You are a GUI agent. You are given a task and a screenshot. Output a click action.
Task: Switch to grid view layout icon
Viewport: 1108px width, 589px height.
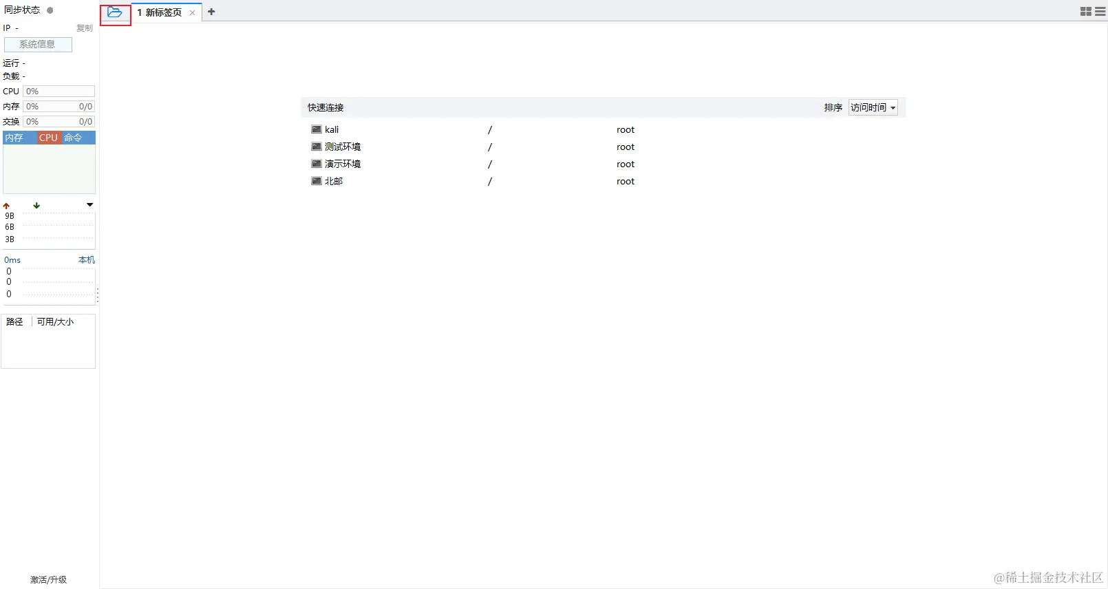[x=1086, y=12]
